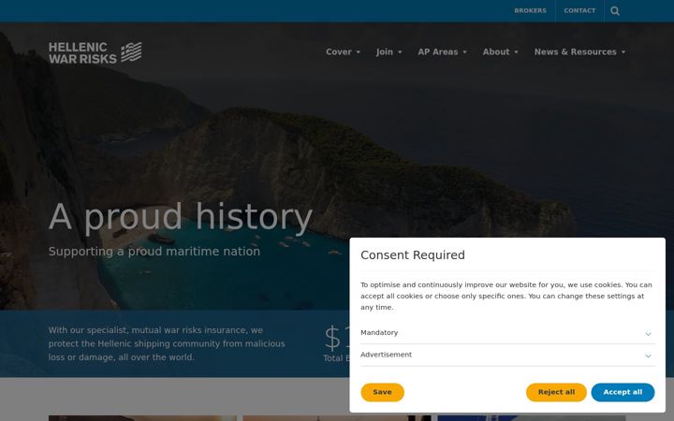Expand the AP Areas menu

coord(442,52)
